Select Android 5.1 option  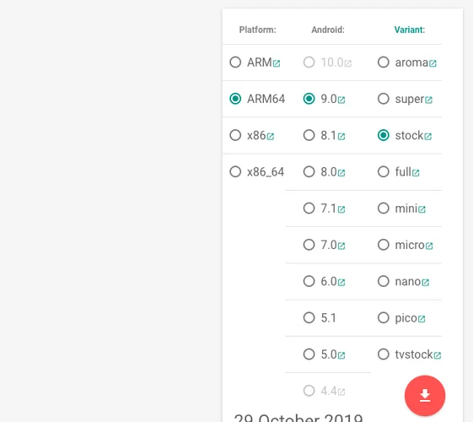(x=309, y=318)
